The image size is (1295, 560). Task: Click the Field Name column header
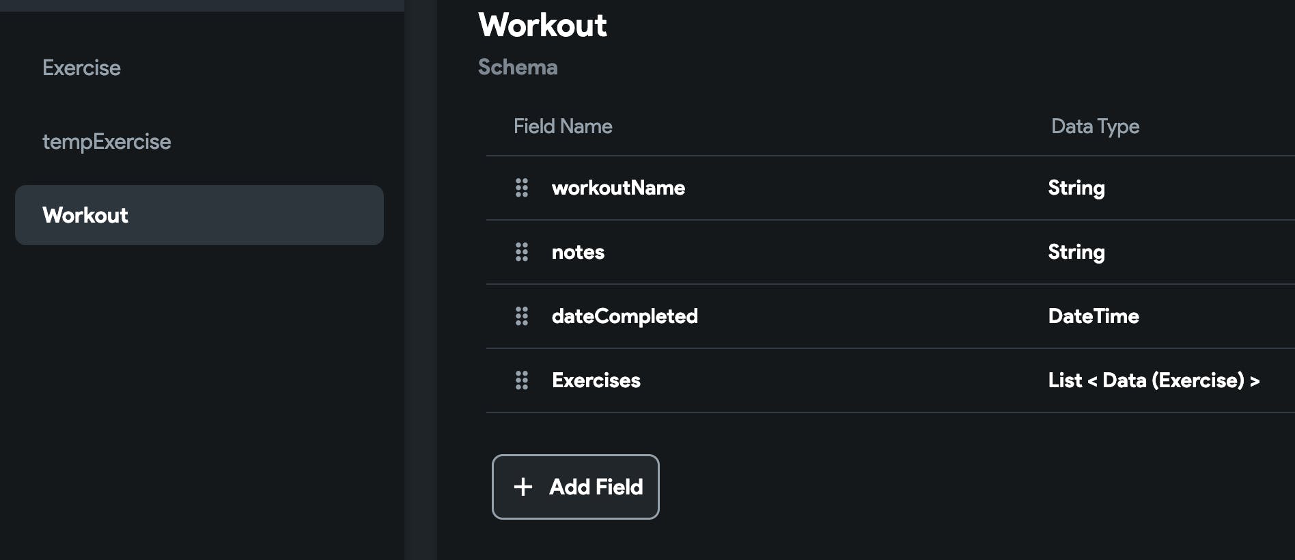(563, 126)
